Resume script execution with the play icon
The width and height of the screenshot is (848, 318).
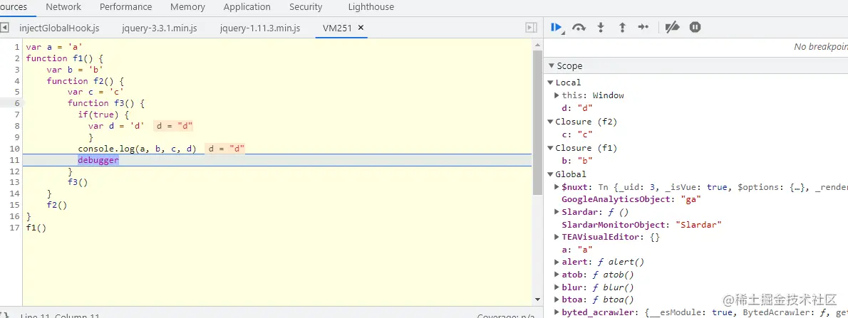point(556,27)
